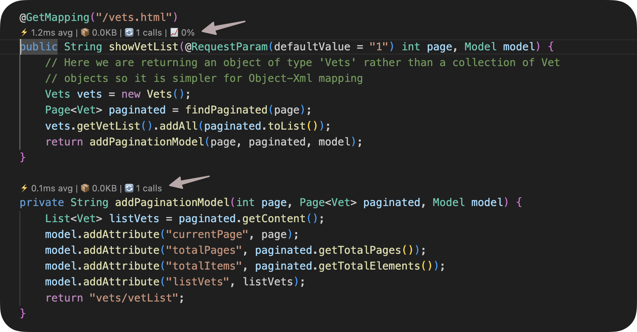Click the red error-rate chart icon showing 0%

(x=174, y=32)
